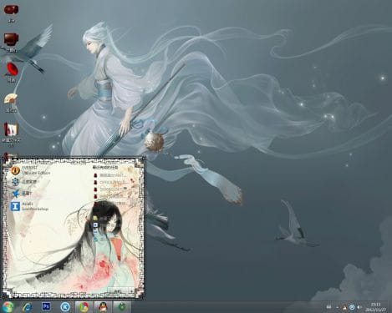The image size is (392, 313).
Task: Select the second red recent item in Start menu
Action: 110,182
